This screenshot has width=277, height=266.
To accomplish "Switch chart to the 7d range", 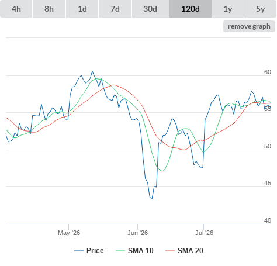I will pyautogui.click(x=115, y=9).
